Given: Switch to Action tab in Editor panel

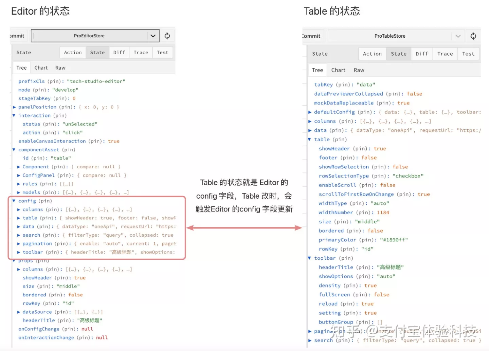Looking at the screenshot, I should click(x=73, y=52).
